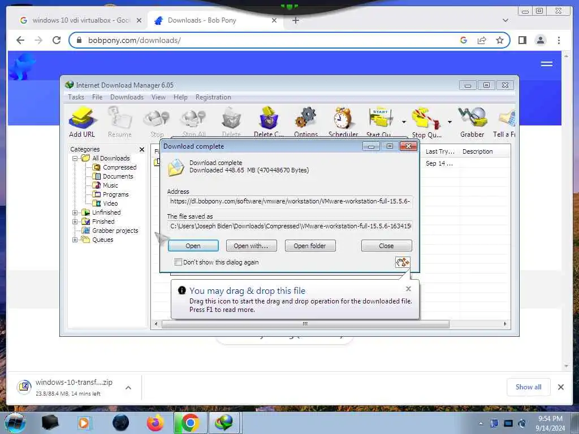Open Chrome side panel icon
Image resolution: width=579 pixels, height=434 pixels.
coord(522,40)
